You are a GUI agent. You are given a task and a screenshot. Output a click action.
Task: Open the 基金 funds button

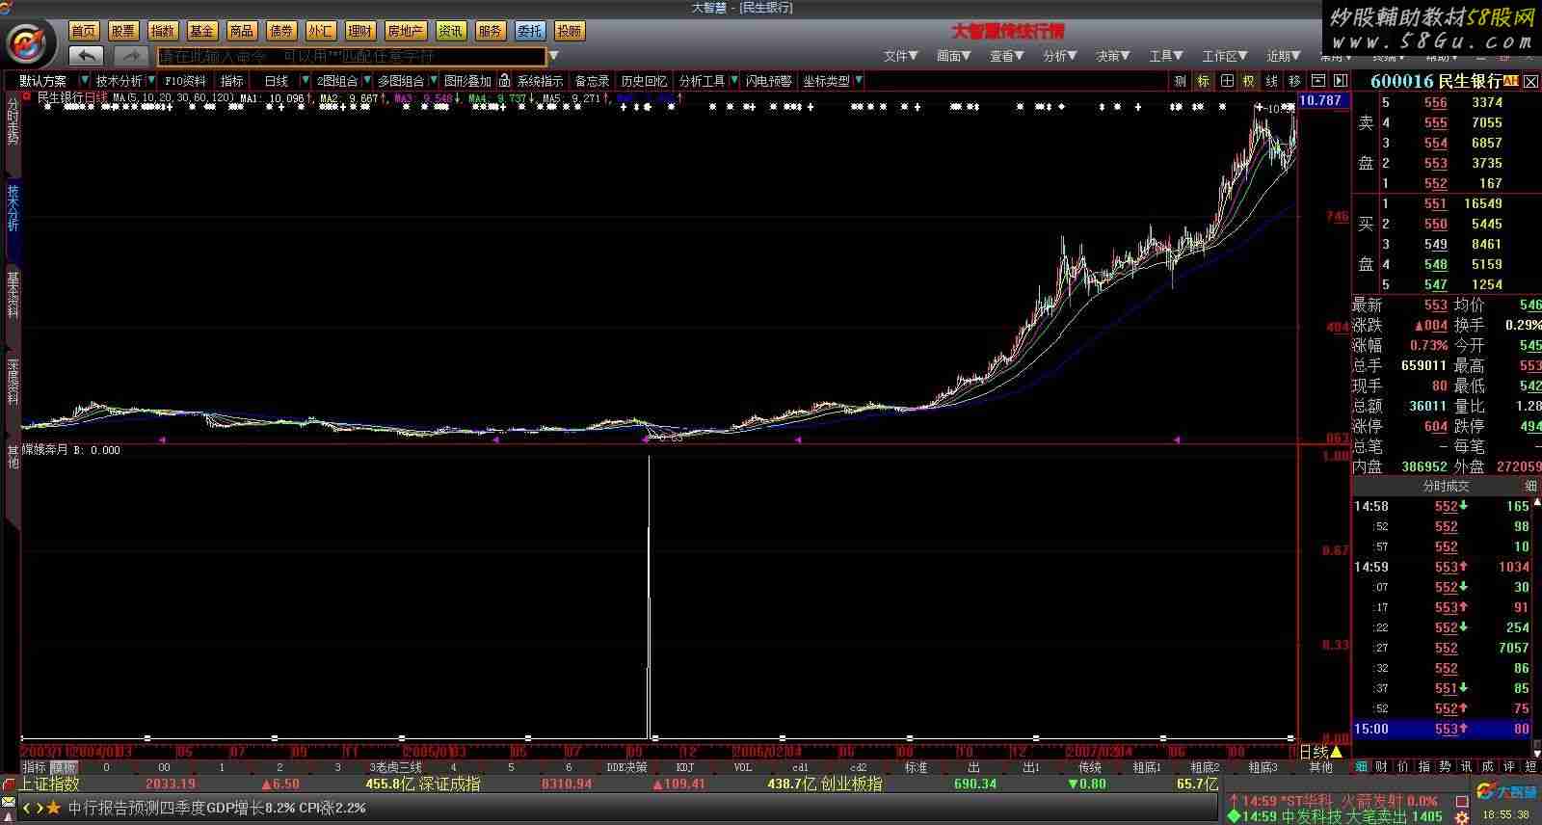[202, 32]
